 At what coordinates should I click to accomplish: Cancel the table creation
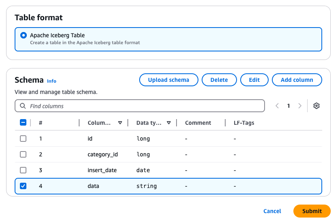[x=272, y=211]
